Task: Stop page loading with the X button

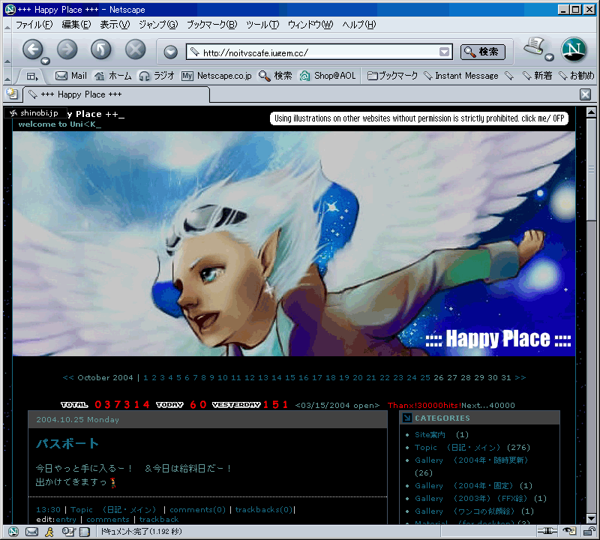Action: (136, 49)
